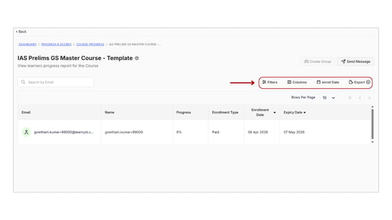Screen dimensions: 392x220
Task: Sort by Expiry Date arrow
Action: click(x=304, y=112)
